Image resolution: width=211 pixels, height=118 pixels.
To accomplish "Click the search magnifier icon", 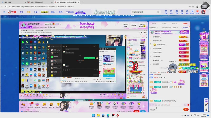I will (x=158, y=12).
